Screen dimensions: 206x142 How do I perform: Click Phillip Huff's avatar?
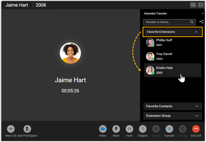click(150, 43)
